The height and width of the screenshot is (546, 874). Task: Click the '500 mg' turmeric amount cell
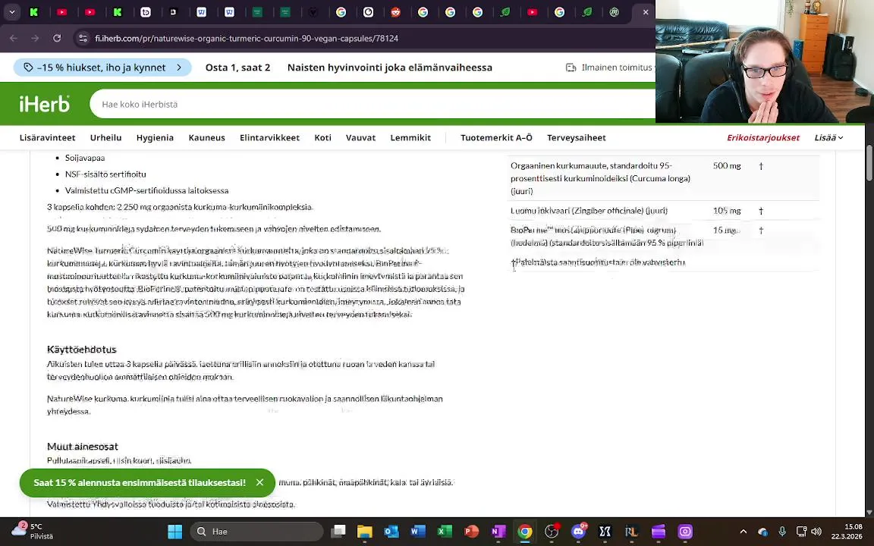click(x=727, y=165)
